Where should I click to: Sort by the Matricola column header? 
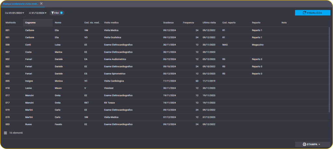pyautogui.click(x=10, y=22)
